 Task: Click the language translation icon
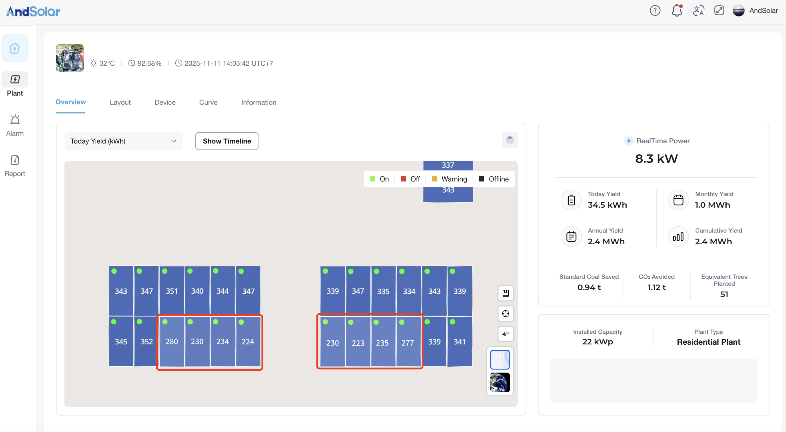[698, 11]
